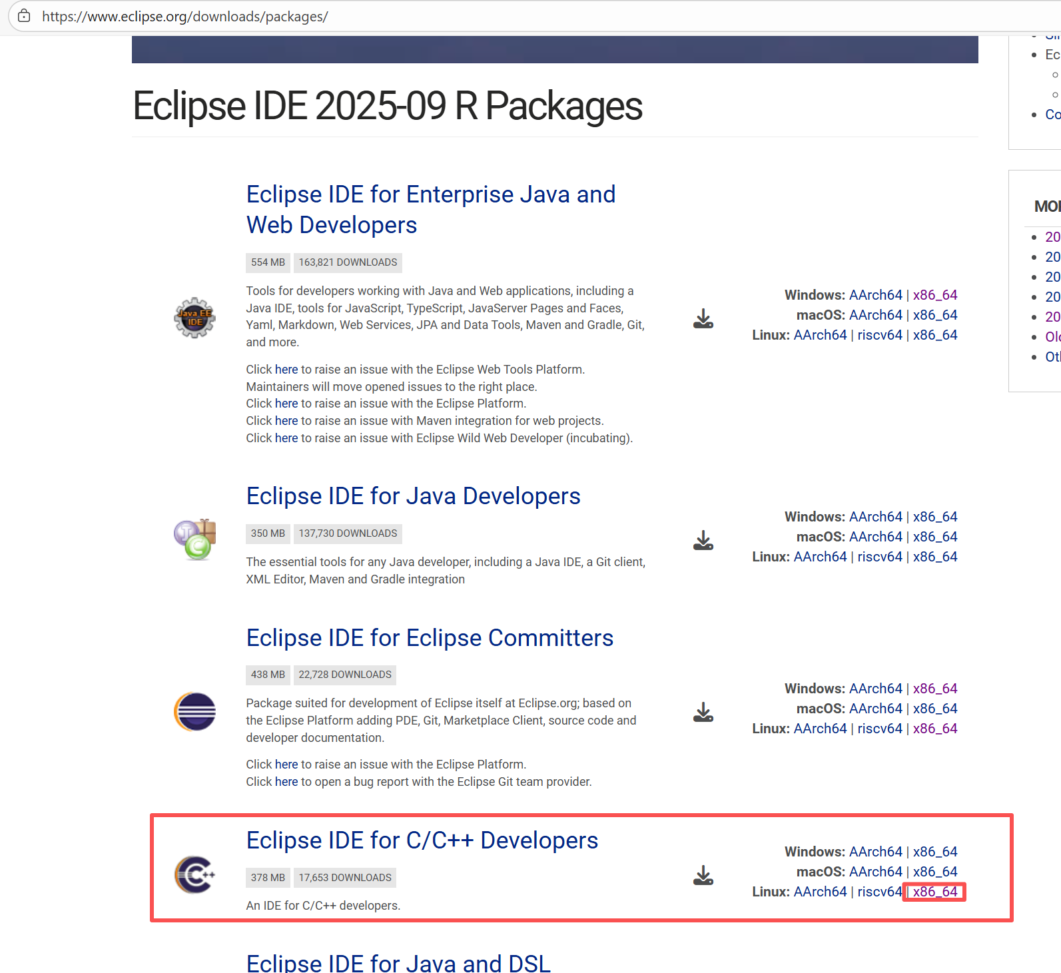Open Eclipse IDE for Enterprise Java and Web Developers

click(x=431, y=210)
